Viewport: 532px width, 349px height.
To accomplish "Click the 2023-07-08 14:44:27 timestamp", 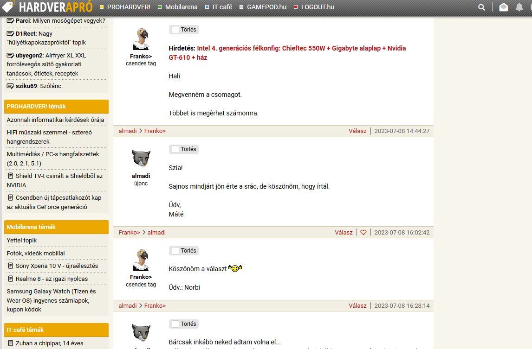I will tap(402, 131).
